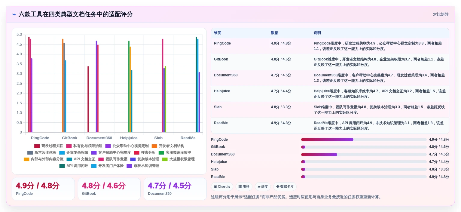Toggle the 私有化与权限治理 legend series
This screenshot has width=461, height=212.
pyautogui.click(x=84, y=146)
